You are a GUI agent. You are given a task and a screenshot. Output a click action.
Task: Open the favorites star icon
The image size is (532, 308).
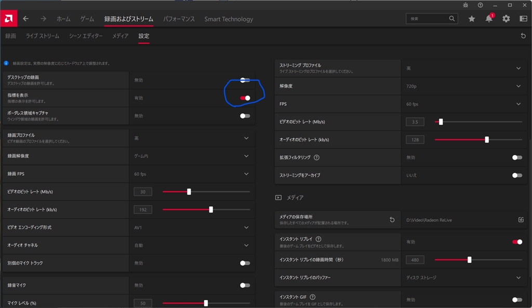coord(472,19)
